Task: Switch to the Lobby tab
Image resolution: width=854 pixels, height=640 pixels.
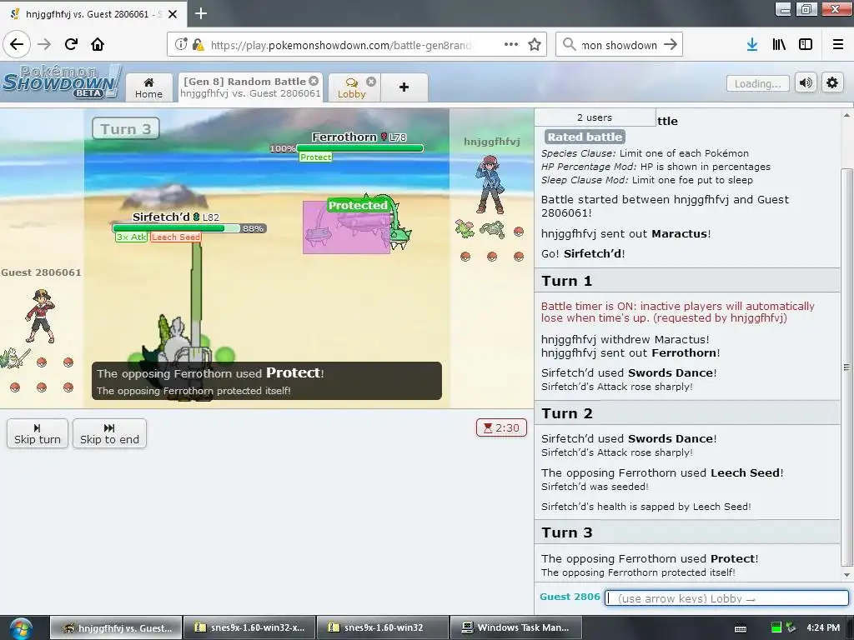Action: tap(351, 87)
